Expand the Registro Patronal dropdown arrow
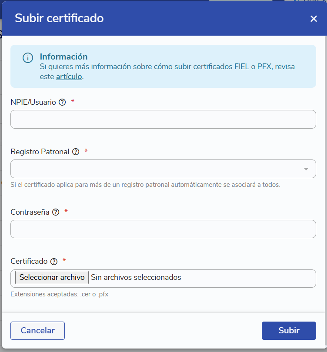 click(x=306, y=169)
